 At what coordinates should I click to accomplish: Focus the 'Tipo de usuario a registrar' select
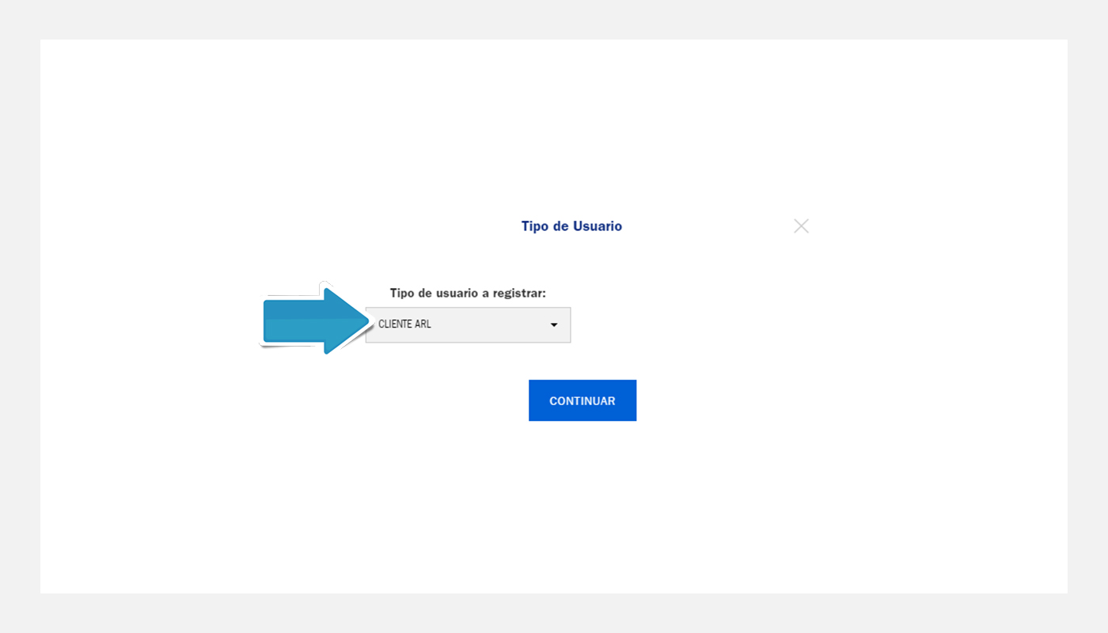coord(468,324)
